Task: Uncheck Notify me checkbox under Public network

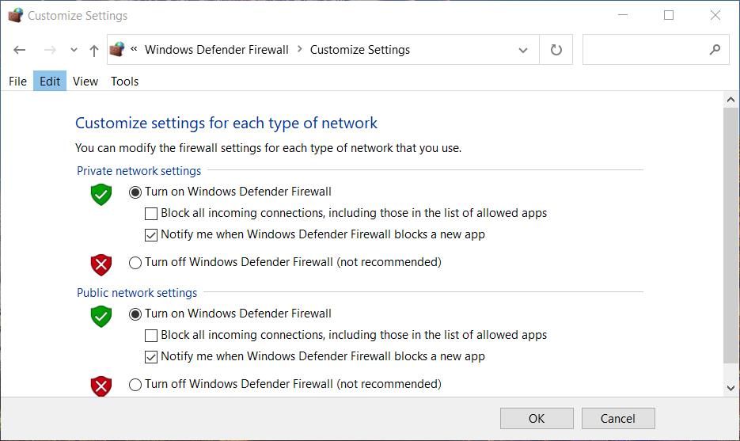Action: tap(151, 357)
